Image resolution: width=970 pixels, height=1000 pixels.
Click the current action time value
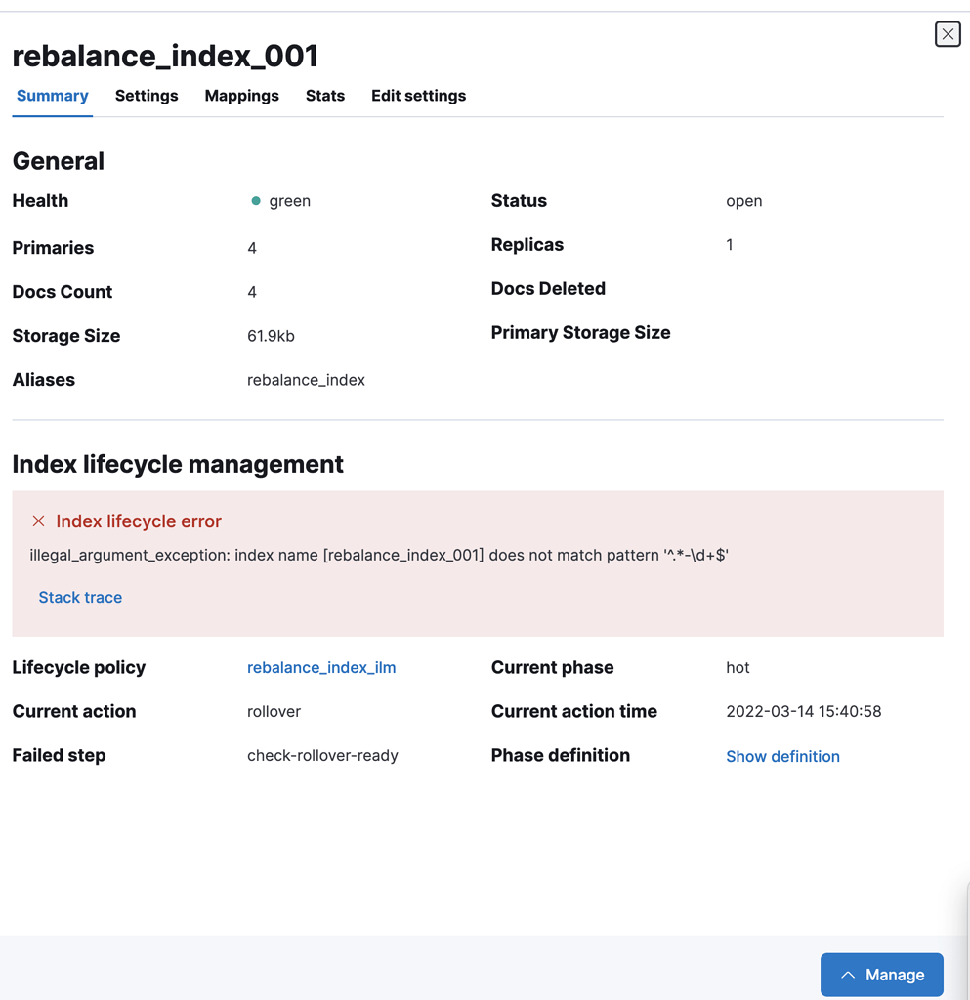803,711
